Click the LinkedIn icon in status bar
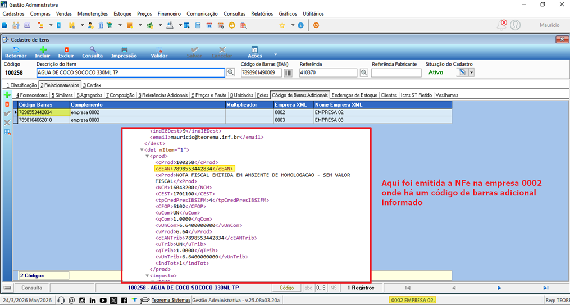 click(x=92, y=301)
